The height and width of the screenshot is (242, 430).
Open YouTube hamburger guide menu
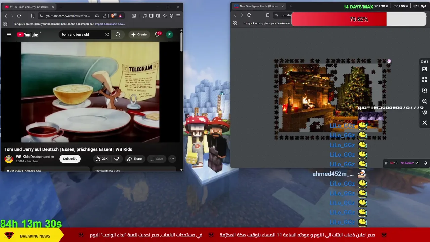click(9, 34)
